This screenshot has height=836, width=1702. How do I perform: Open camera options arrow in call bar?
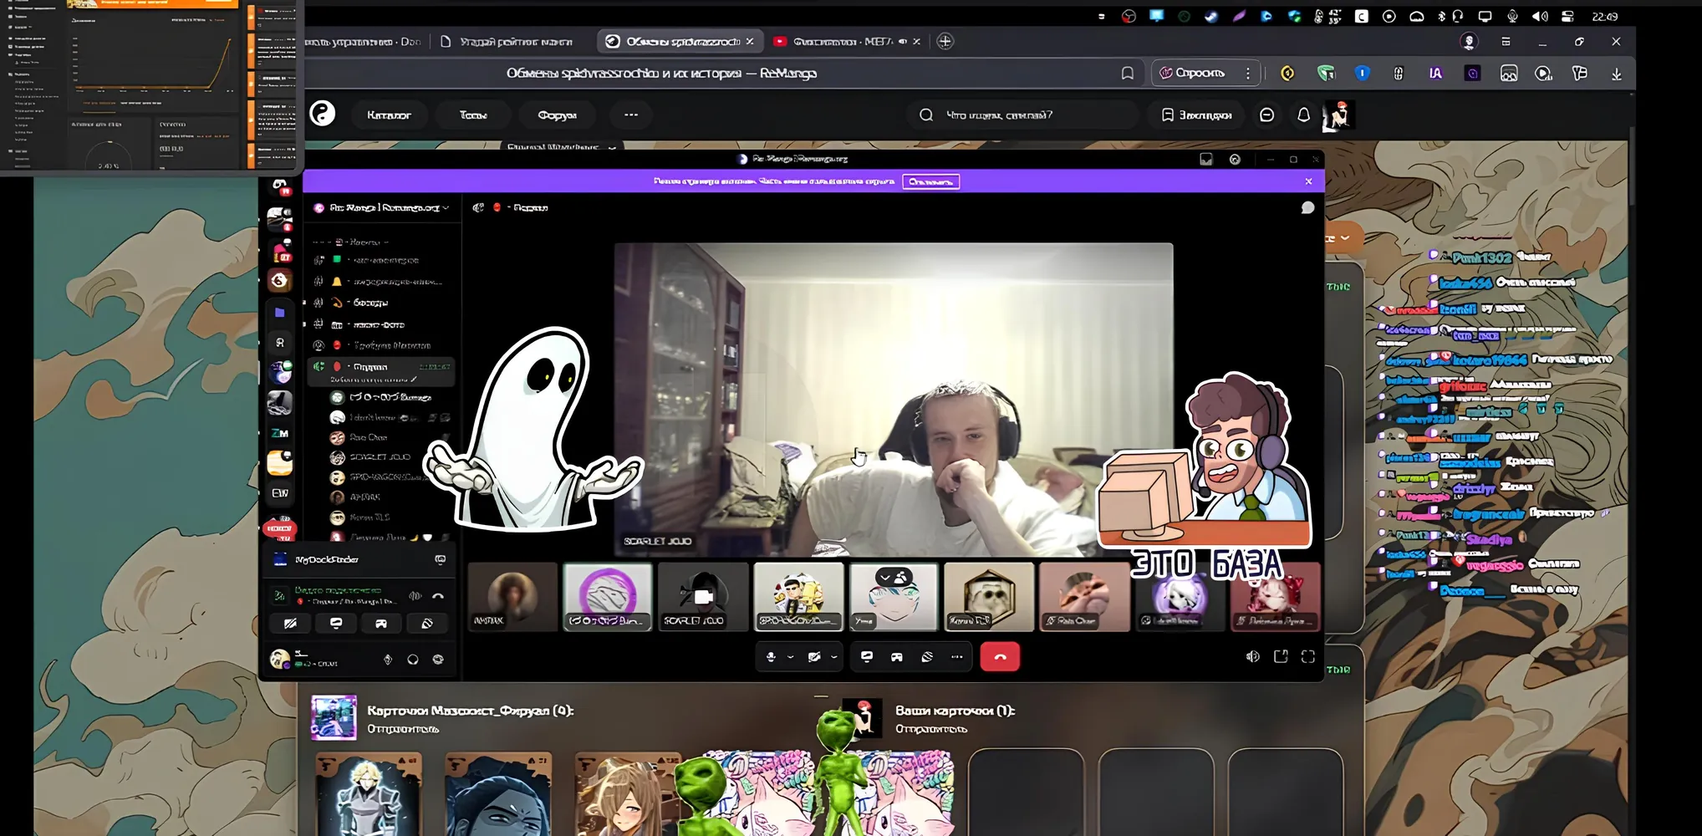pyautogui.click(x=834, y=657)
